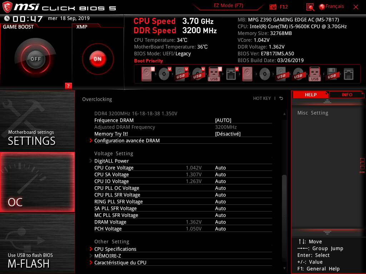Image resolution: width=366 pixels, height=274 pixels.
Task: Edit the MC PLL SFR Voltage value
Action: [220, 215]
